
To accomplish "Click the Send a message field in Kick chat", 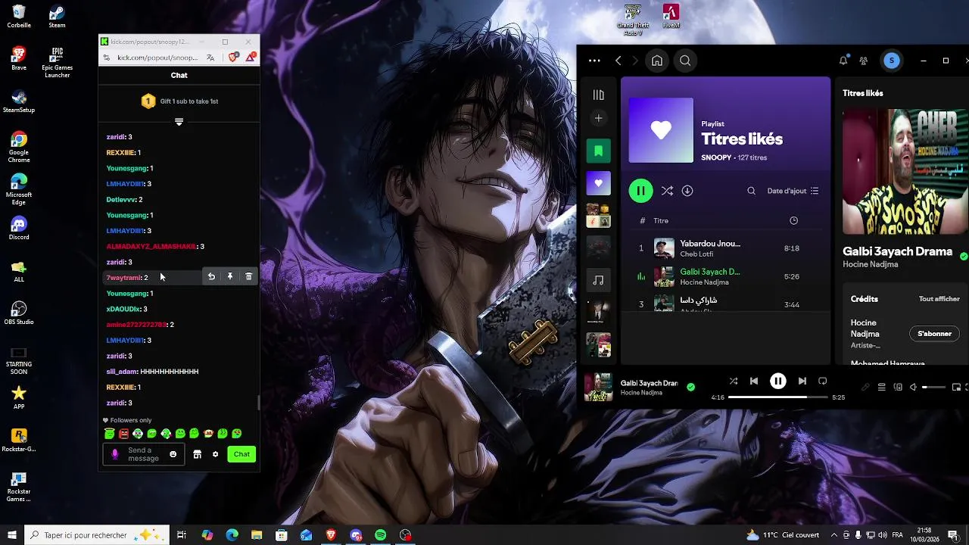I will coord(144,454).
